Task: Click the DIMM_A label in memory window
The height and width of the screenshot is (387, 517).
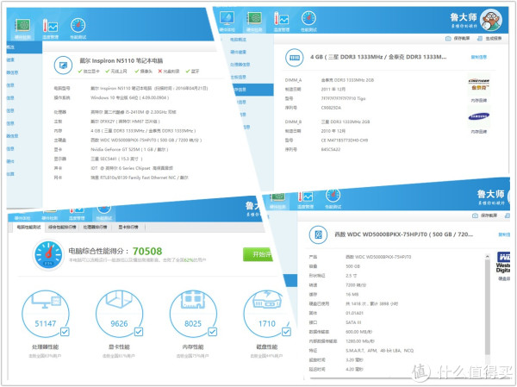Action: coord(293,80)
